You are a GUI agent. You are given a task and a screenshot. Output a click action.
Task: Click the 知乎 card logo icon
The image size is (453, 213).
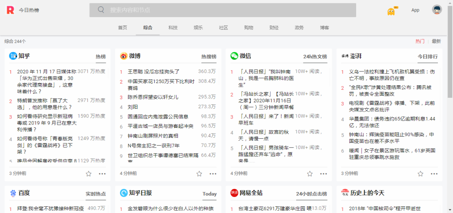[x=13, y=56]
